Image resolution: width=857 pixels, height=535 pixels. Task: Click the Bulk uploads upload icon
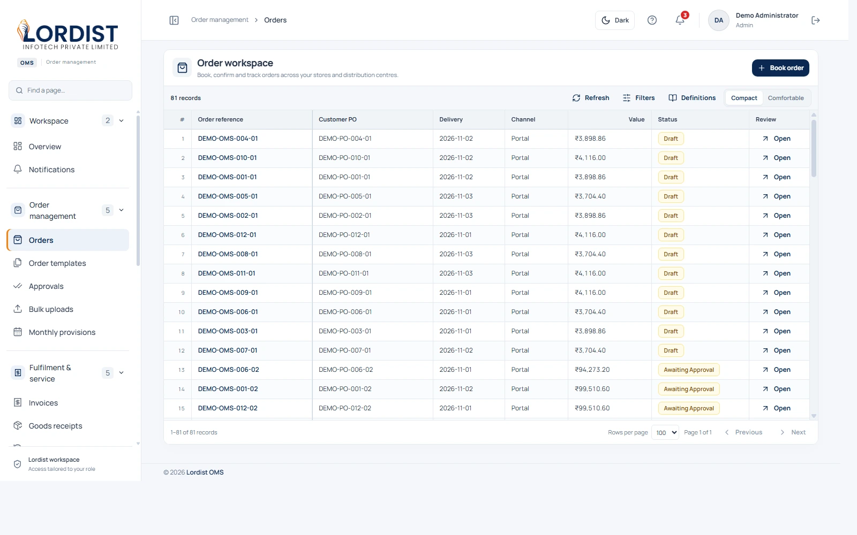[x=18, y=309]
